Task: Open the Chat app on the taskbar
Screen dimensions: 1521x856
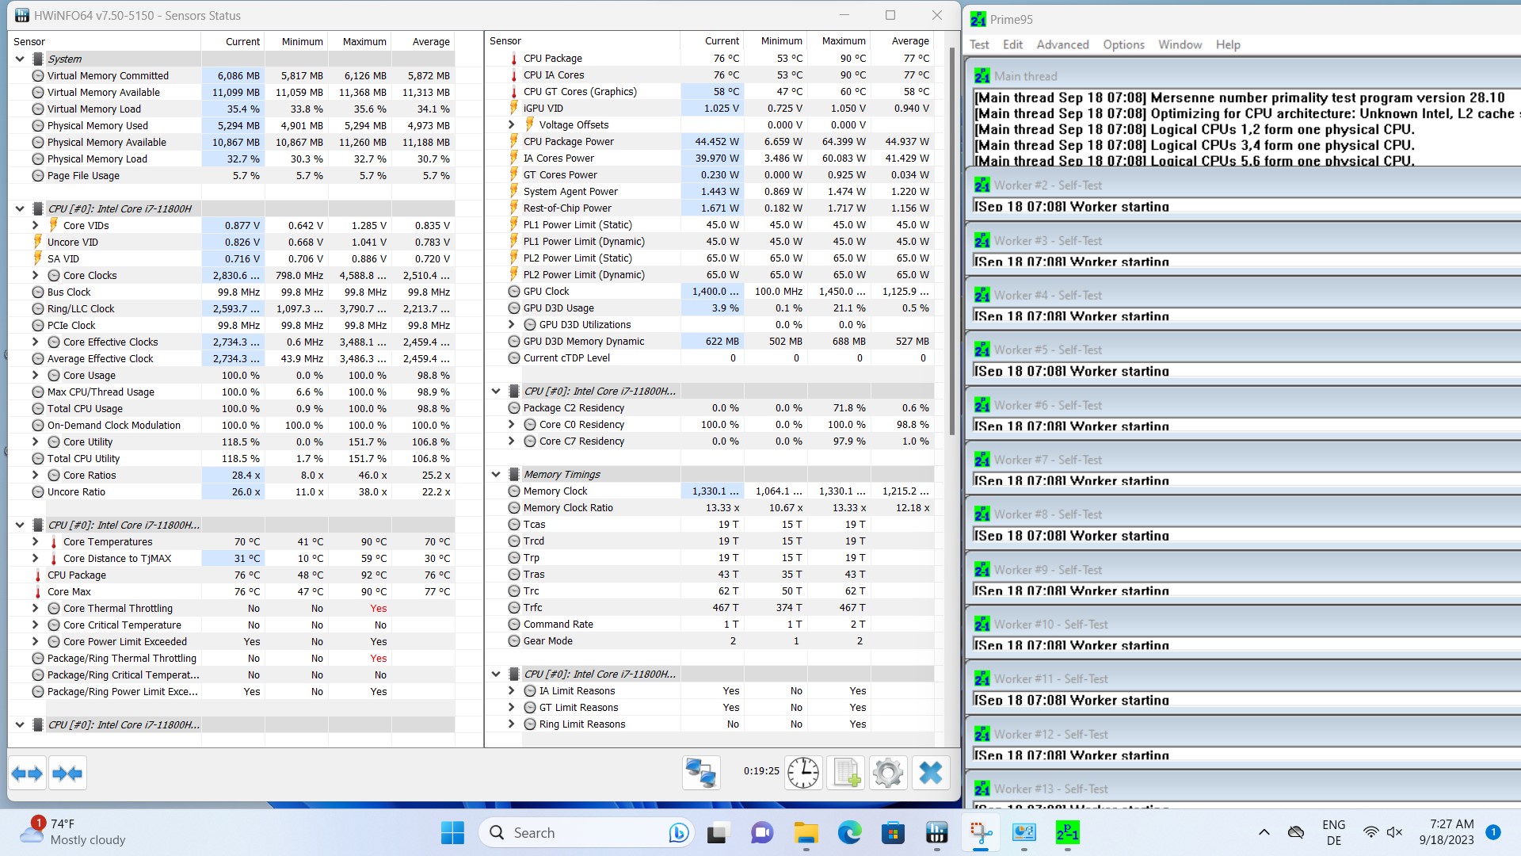Action: tap(762, 833)
